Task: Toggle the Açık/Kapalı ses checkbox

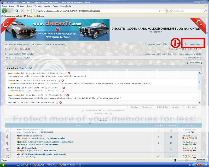Action: pyautogui.click(x=111, y=114)
